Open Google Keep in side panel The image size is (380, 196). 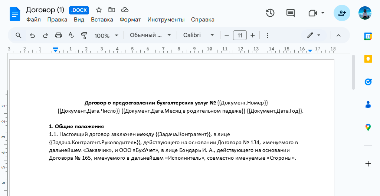pos(368,59)
